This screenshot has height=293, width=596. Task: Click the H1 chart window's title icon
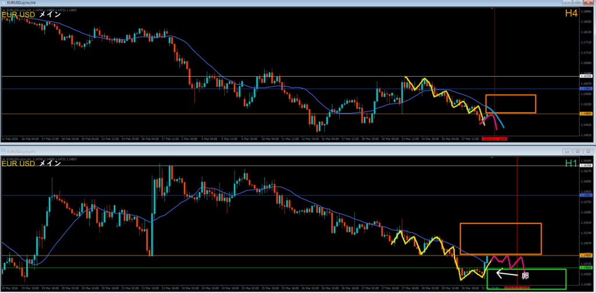3,152
